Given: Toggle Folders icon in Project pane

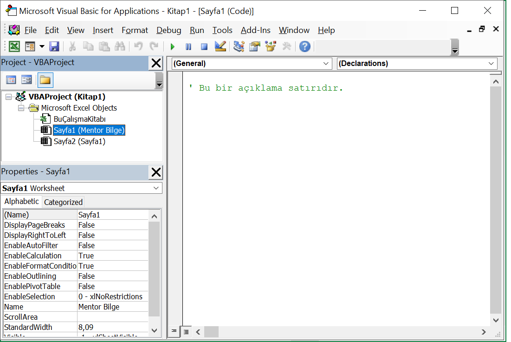Looking at the screenshot, I should (45, 80).
